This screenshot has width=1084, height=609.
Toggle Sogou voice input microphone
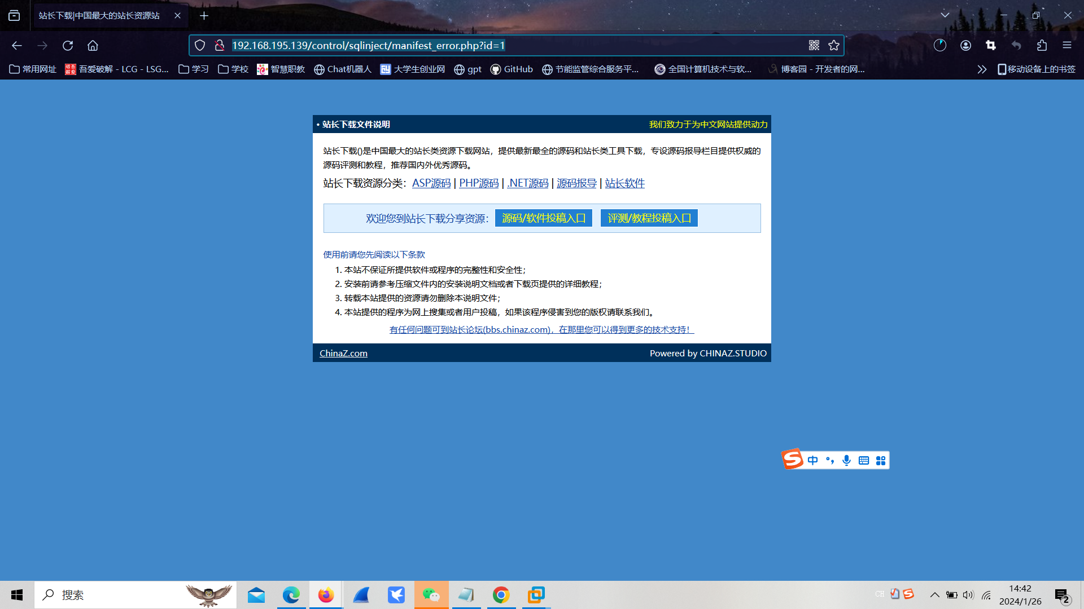pyautogui.click(x=846, y=460)
